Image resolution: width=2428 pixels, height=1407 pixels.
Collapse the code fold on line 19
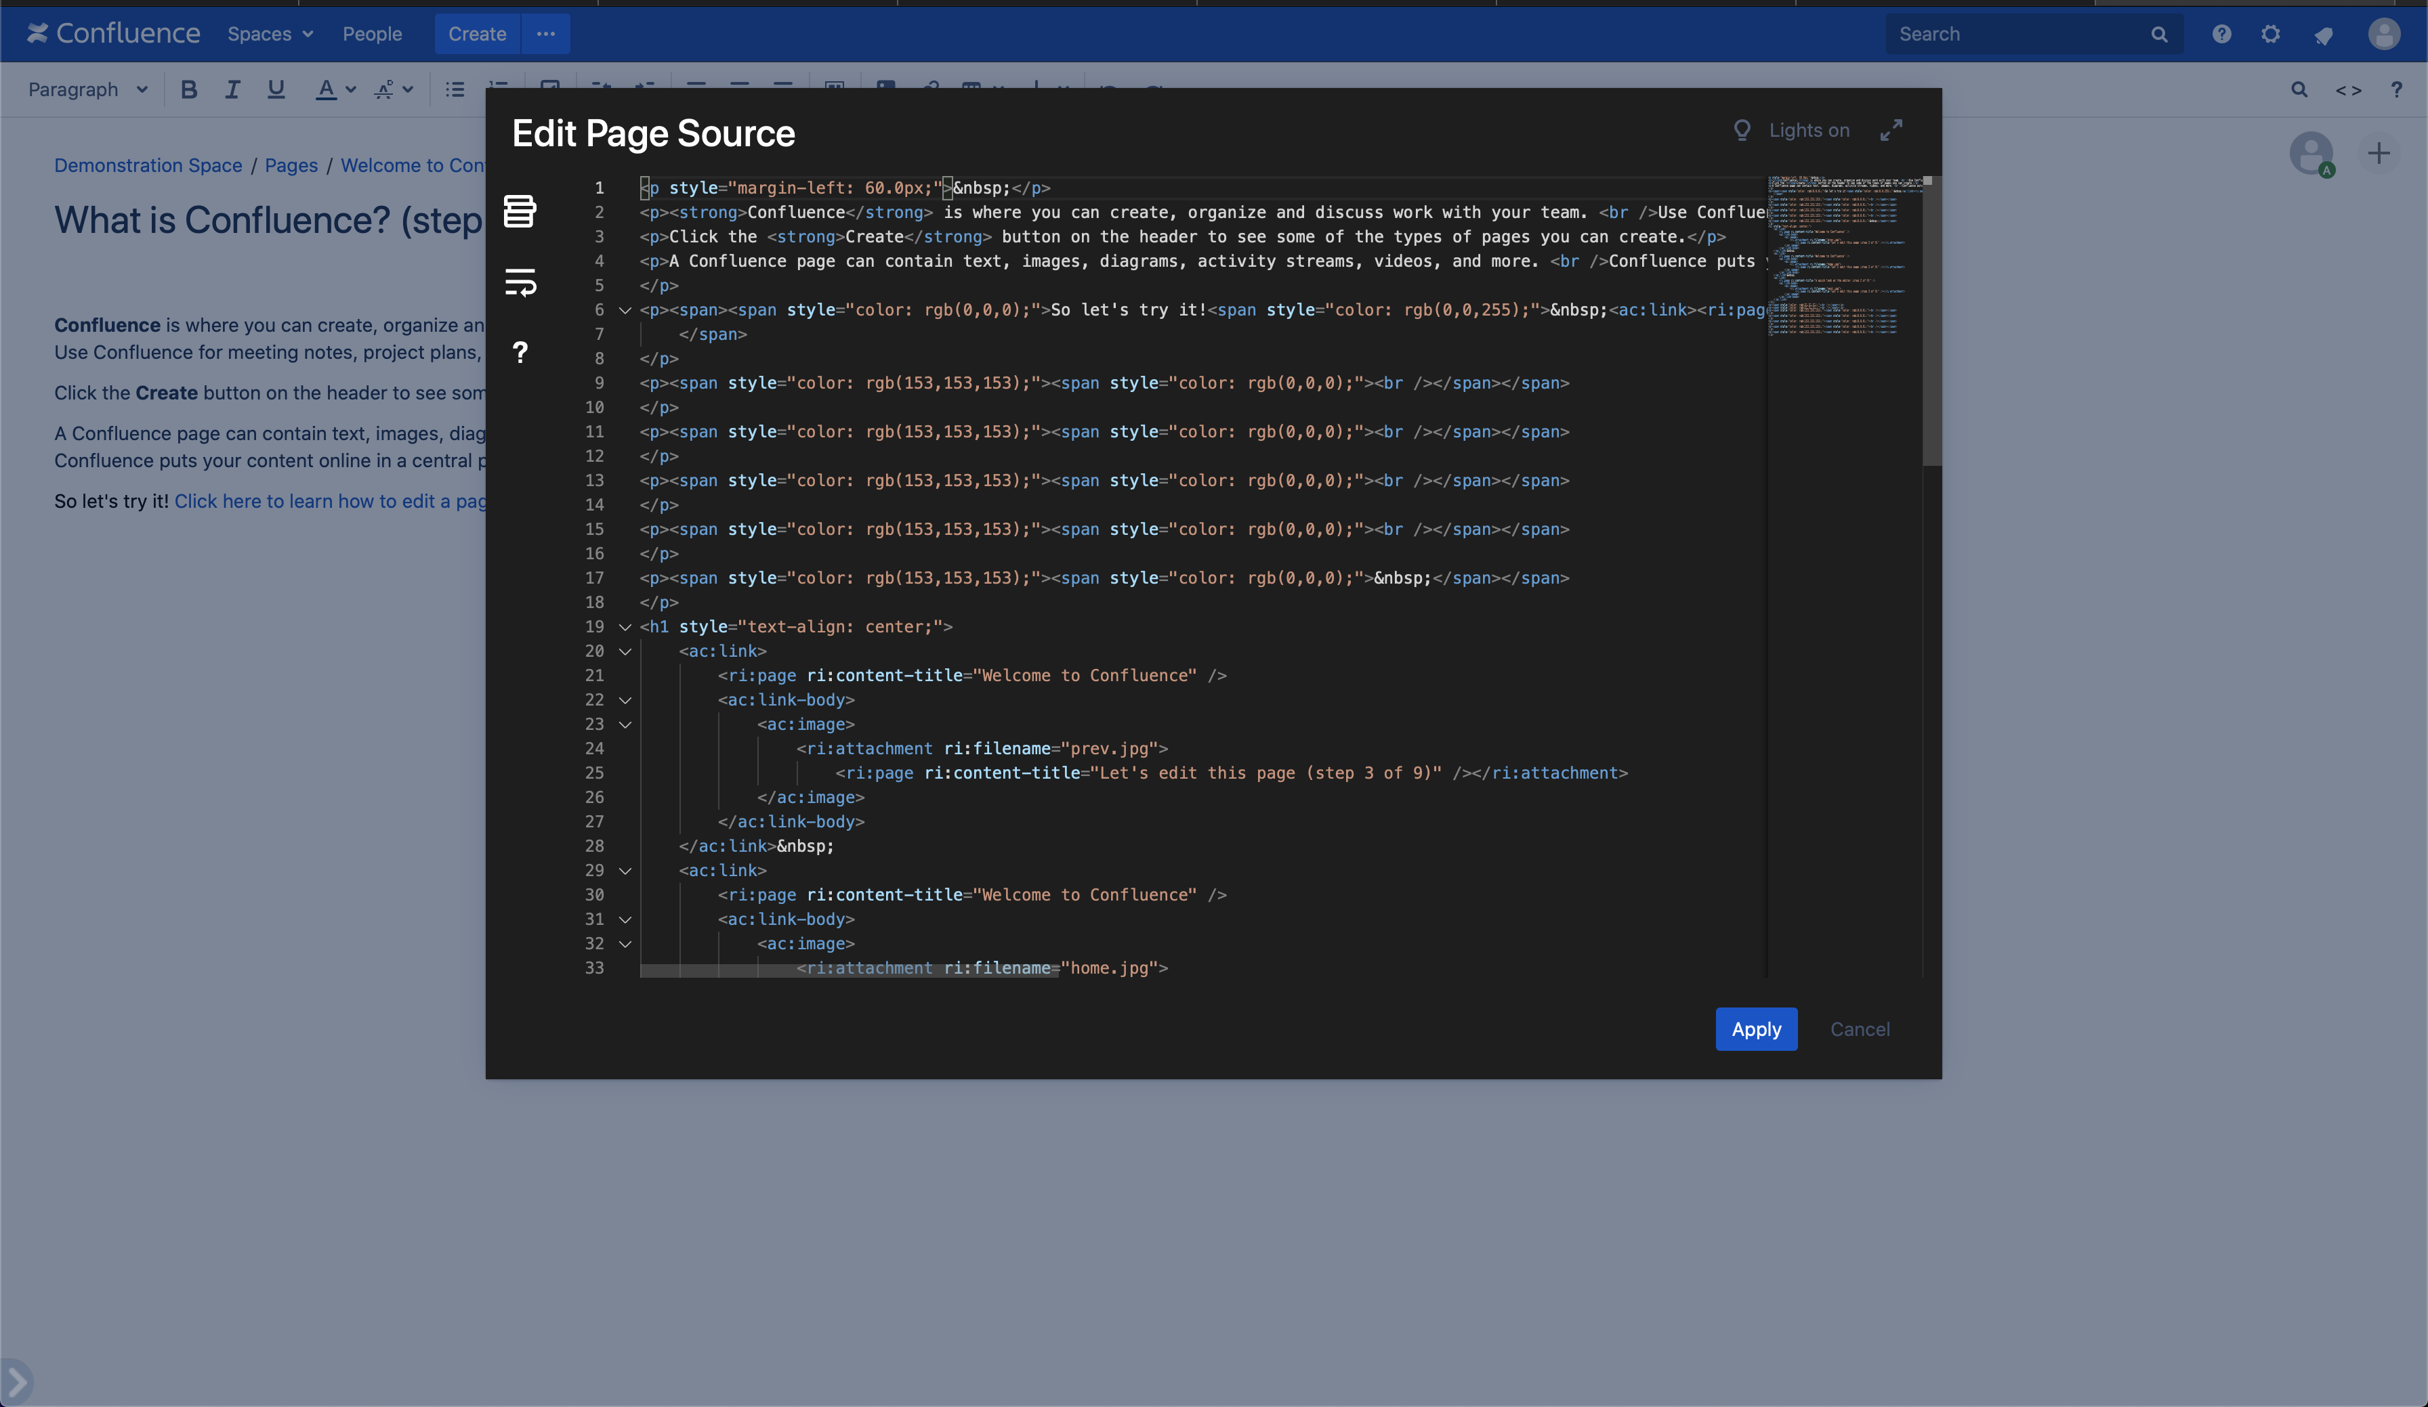(625, 627)
